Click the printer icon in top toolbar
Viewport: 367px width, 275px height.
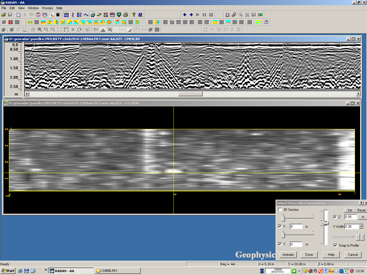pos(126,15)
